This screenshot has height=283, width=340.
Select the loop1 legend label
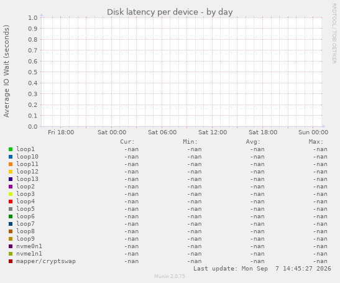25,149
